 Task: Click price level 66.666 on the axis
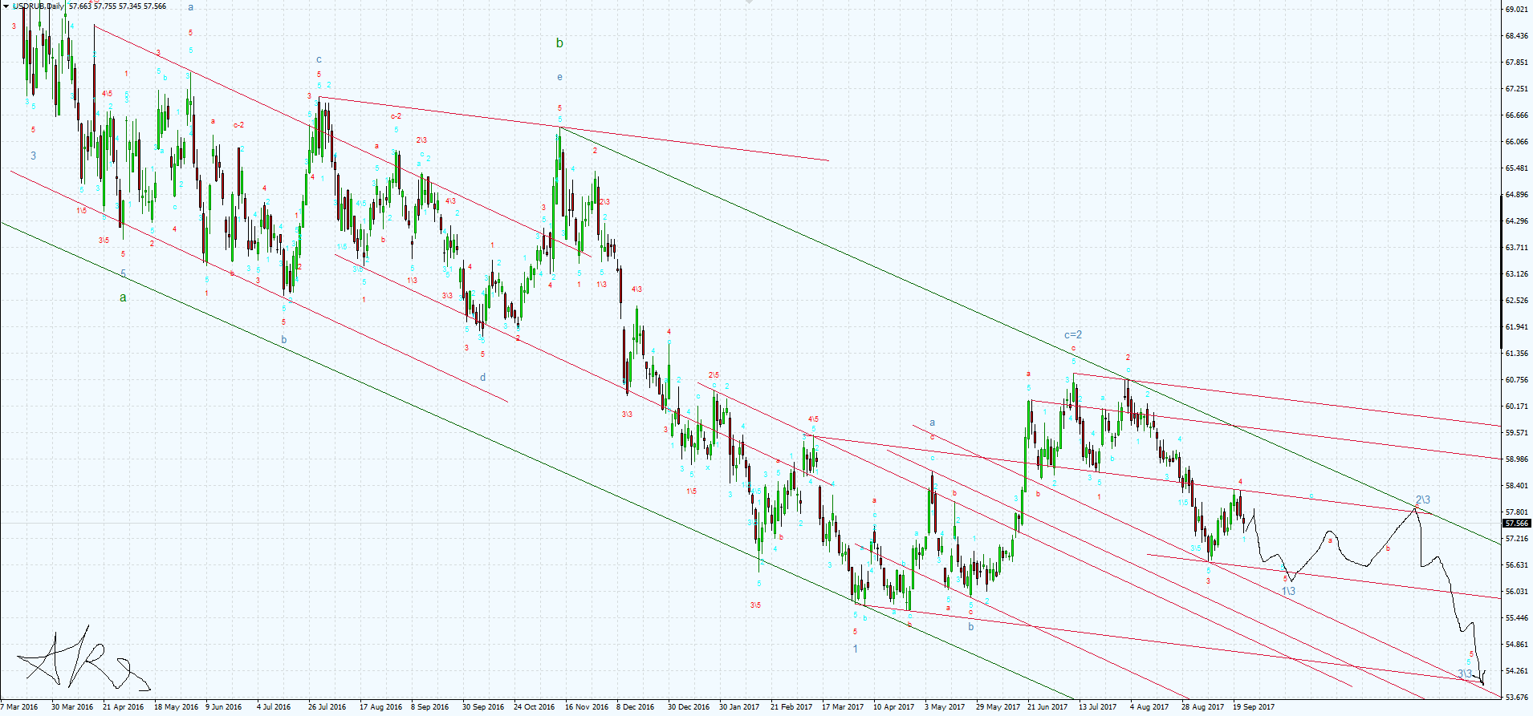click(1516, 115)
